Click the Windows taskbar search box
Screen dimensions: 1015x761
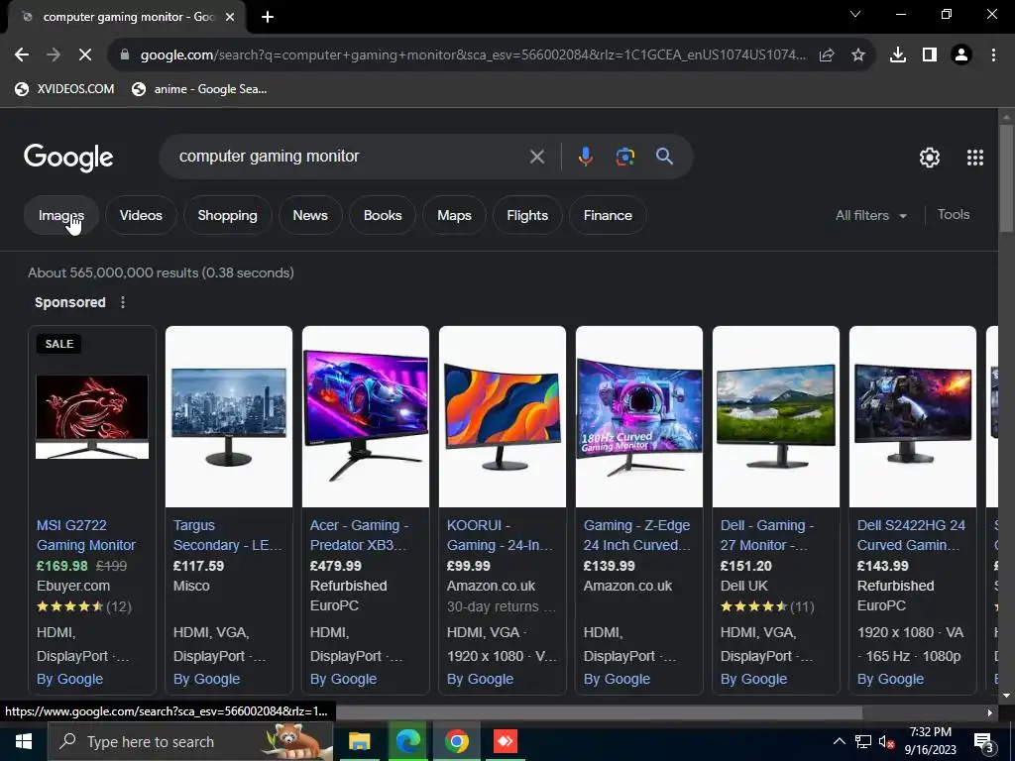tap(189, 741)
